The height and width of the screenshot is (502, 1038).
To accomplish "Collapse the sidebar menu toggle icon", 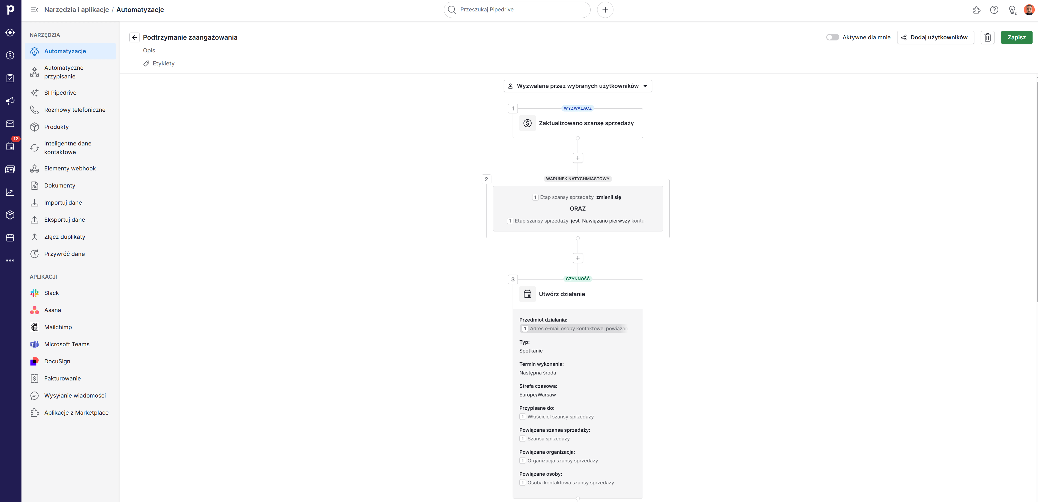I will (x=35, y=10).
